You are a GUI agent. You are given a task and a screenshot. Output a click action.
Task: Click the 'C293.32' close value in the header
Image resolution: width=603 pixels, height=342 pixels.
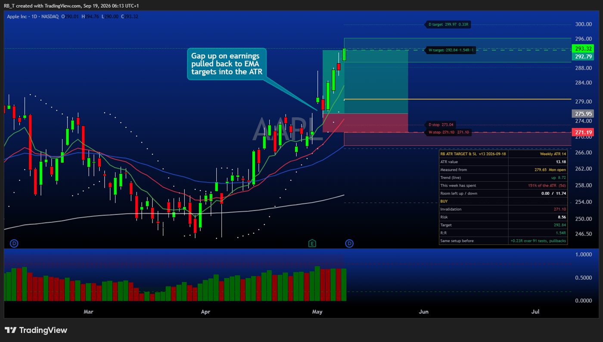coord(130,16)
